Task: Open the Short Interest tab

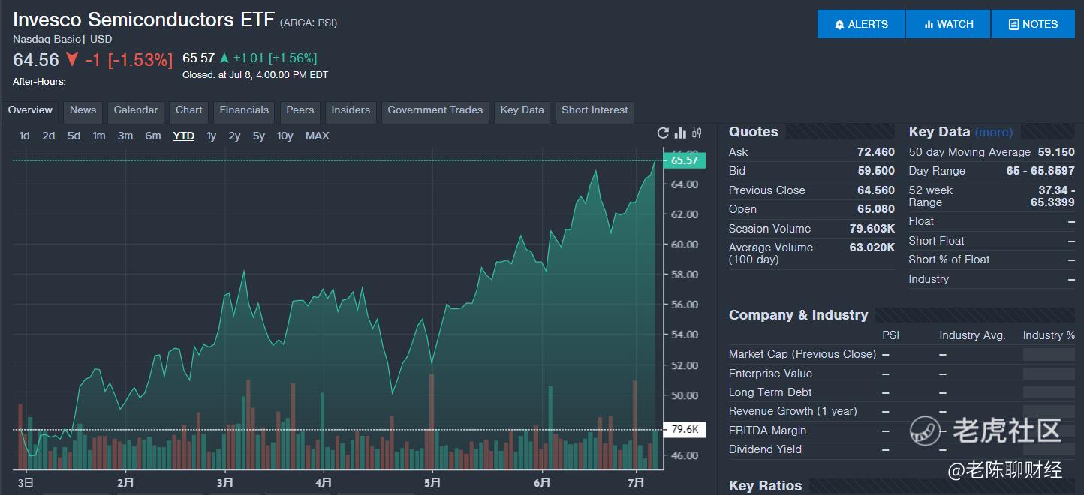Action: tap(595, 110)
